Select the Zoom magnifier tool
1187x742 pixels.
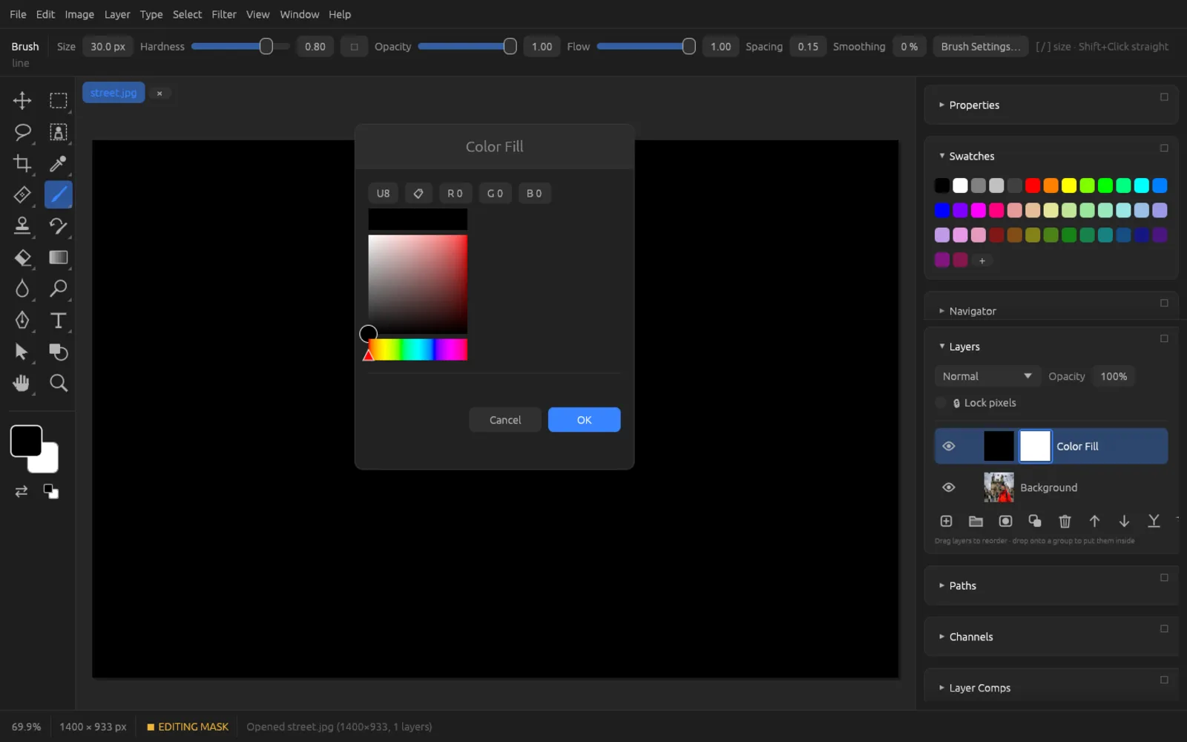pyautogui.click(x=58, y=383)
